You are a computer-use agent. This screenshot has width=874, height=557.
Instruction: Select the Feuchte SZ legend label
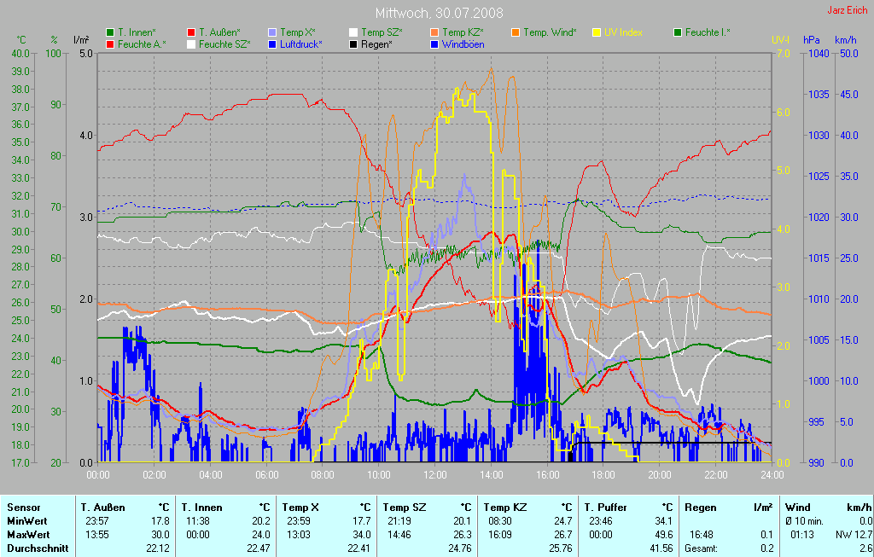pos(224,44)
